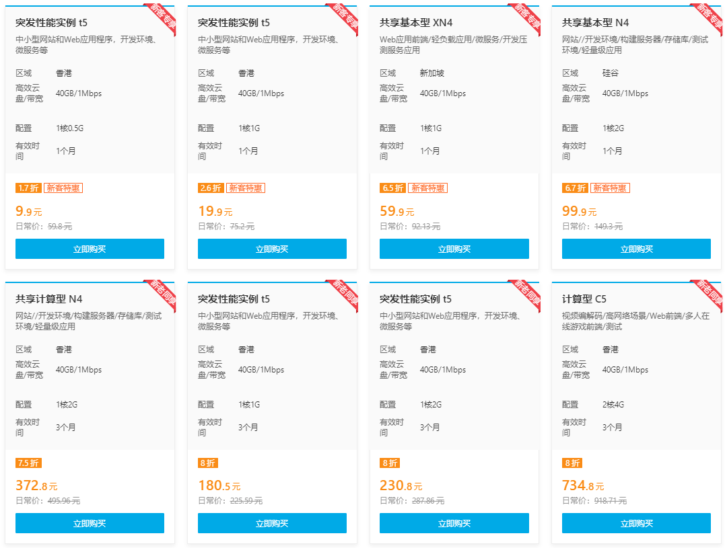The height and width of the screenshot is (548, 725).
Task: Click the 新老同享 ribbon on 共享计算型 N4
Action: (162, 294)
